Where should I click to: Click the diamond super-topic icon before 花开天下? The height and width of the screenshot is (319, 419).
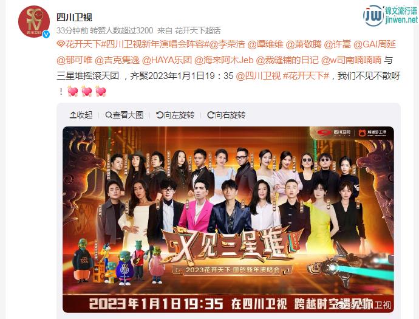(x=61, y=44)
